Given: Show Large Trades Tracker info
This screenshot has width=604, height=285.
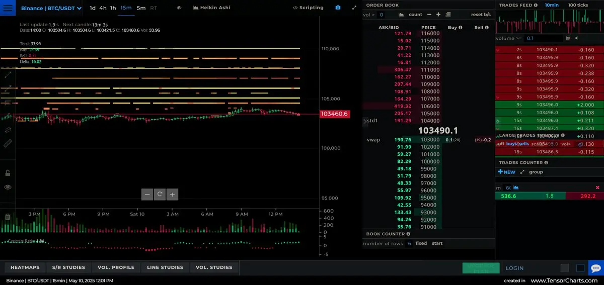Looking at the screenshot, I should 563,135.
